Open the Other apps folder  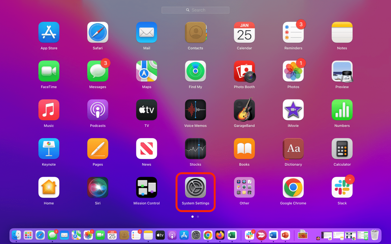pos(244,187)
